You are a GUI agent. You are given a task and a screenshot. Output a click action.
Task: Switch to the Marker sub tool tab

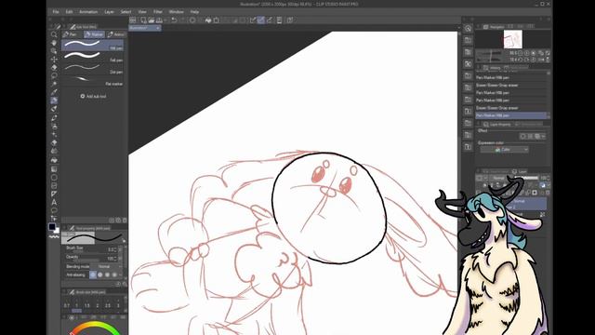(x=94, y=34)
